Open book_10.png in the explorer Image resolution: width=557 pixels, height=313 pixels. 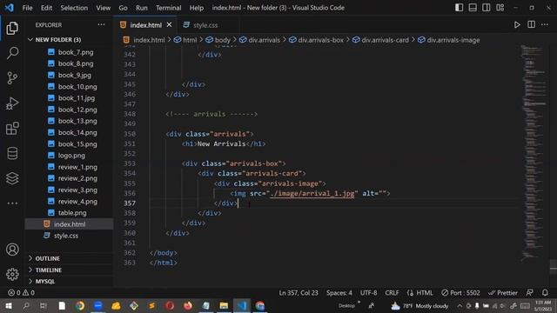pyautogui.click(x=77, y=87)
